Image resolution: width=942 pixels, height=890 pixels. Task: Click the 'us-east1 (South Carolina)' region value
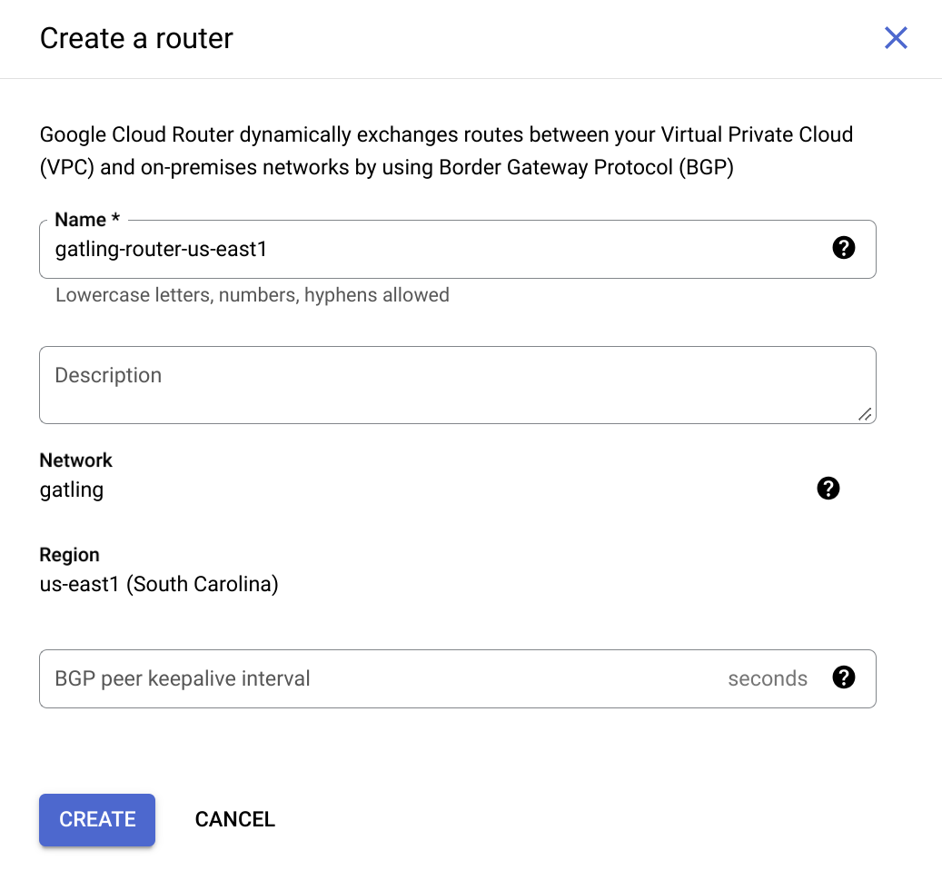tap(159, 584)
